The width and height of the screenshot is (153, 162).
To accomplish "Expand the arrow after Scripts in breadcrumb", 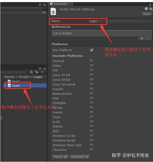I will (31, 77).
